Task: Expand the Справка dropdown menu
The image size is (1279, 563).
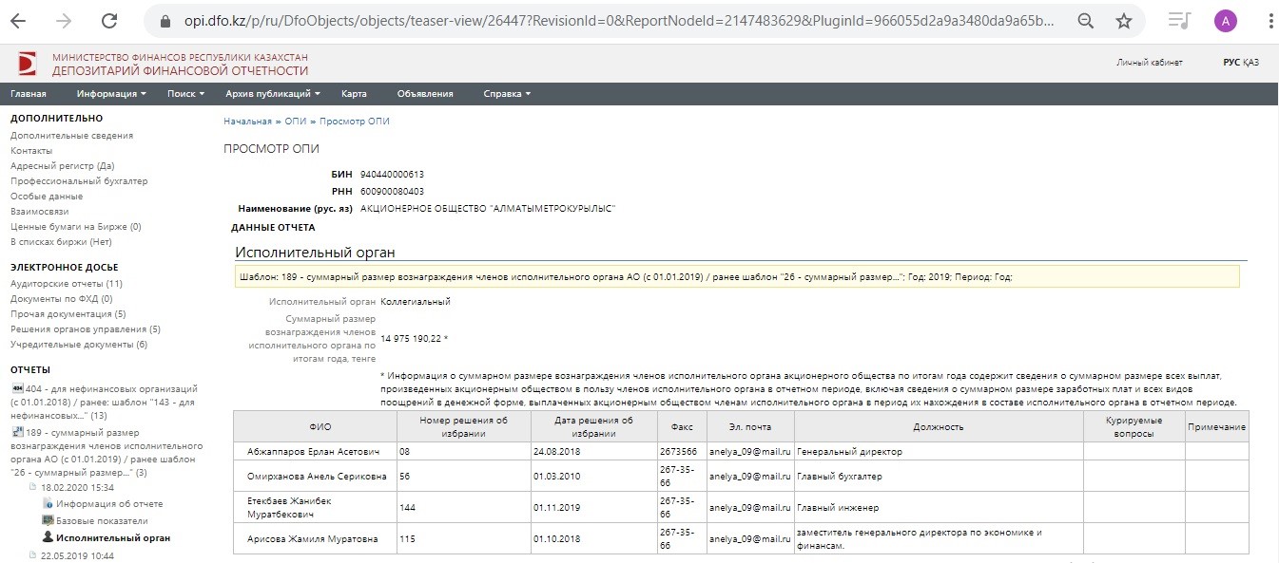Action: click(507, 94)
